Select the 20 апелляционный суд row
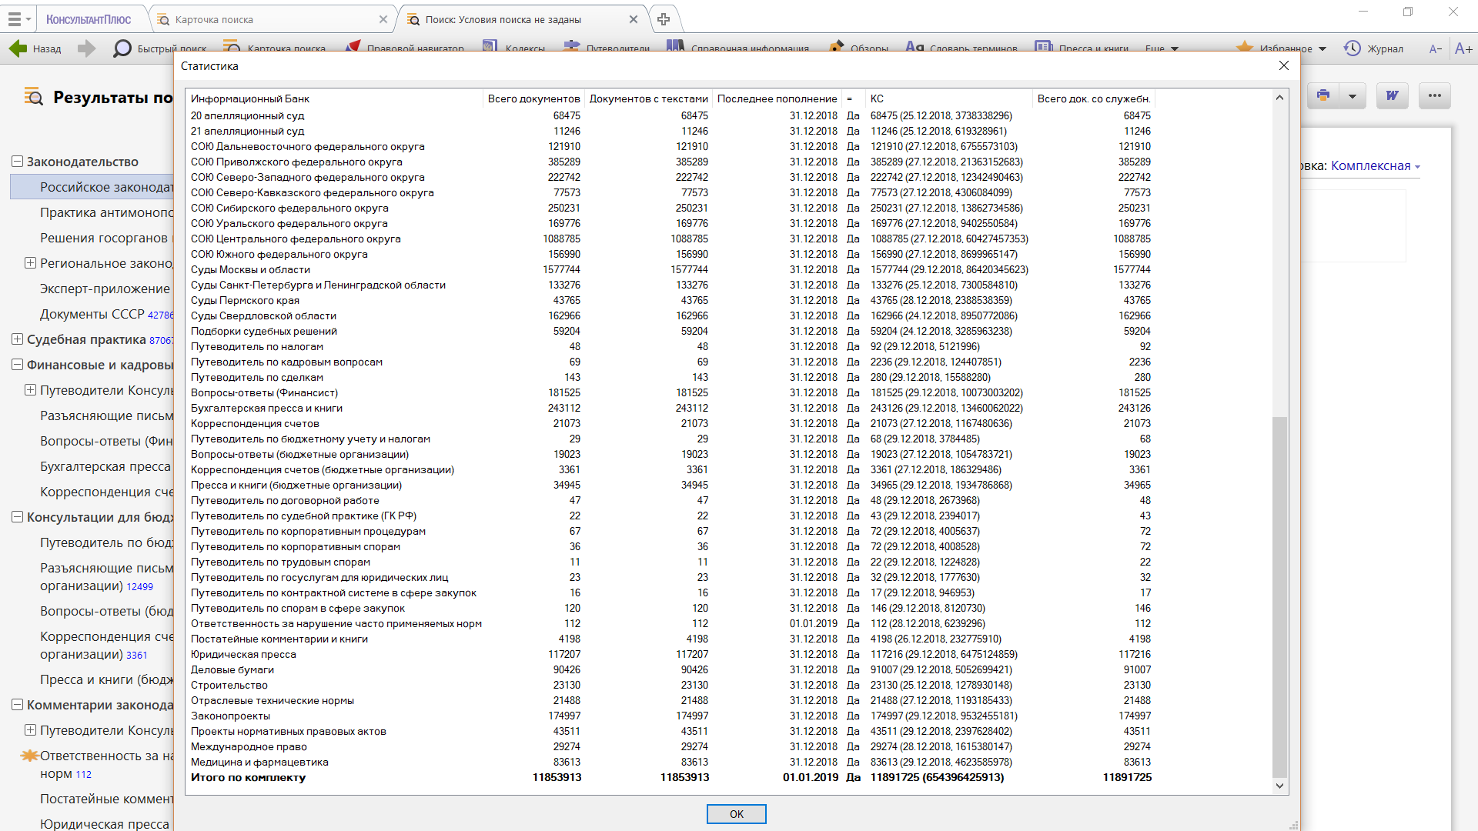Image resolution: width=1478 pixels, height=831 pixels. [x=671, y=115]
